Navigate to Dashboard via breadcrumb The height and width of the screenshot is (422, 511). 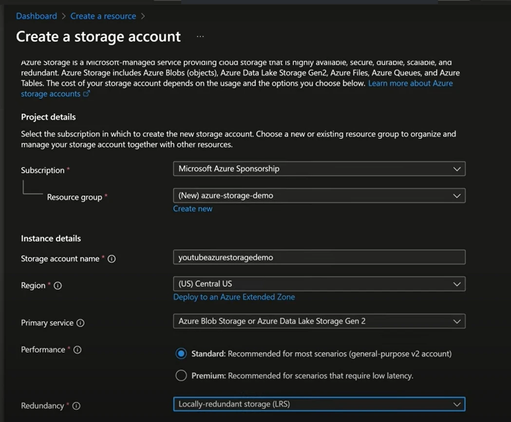36,16
